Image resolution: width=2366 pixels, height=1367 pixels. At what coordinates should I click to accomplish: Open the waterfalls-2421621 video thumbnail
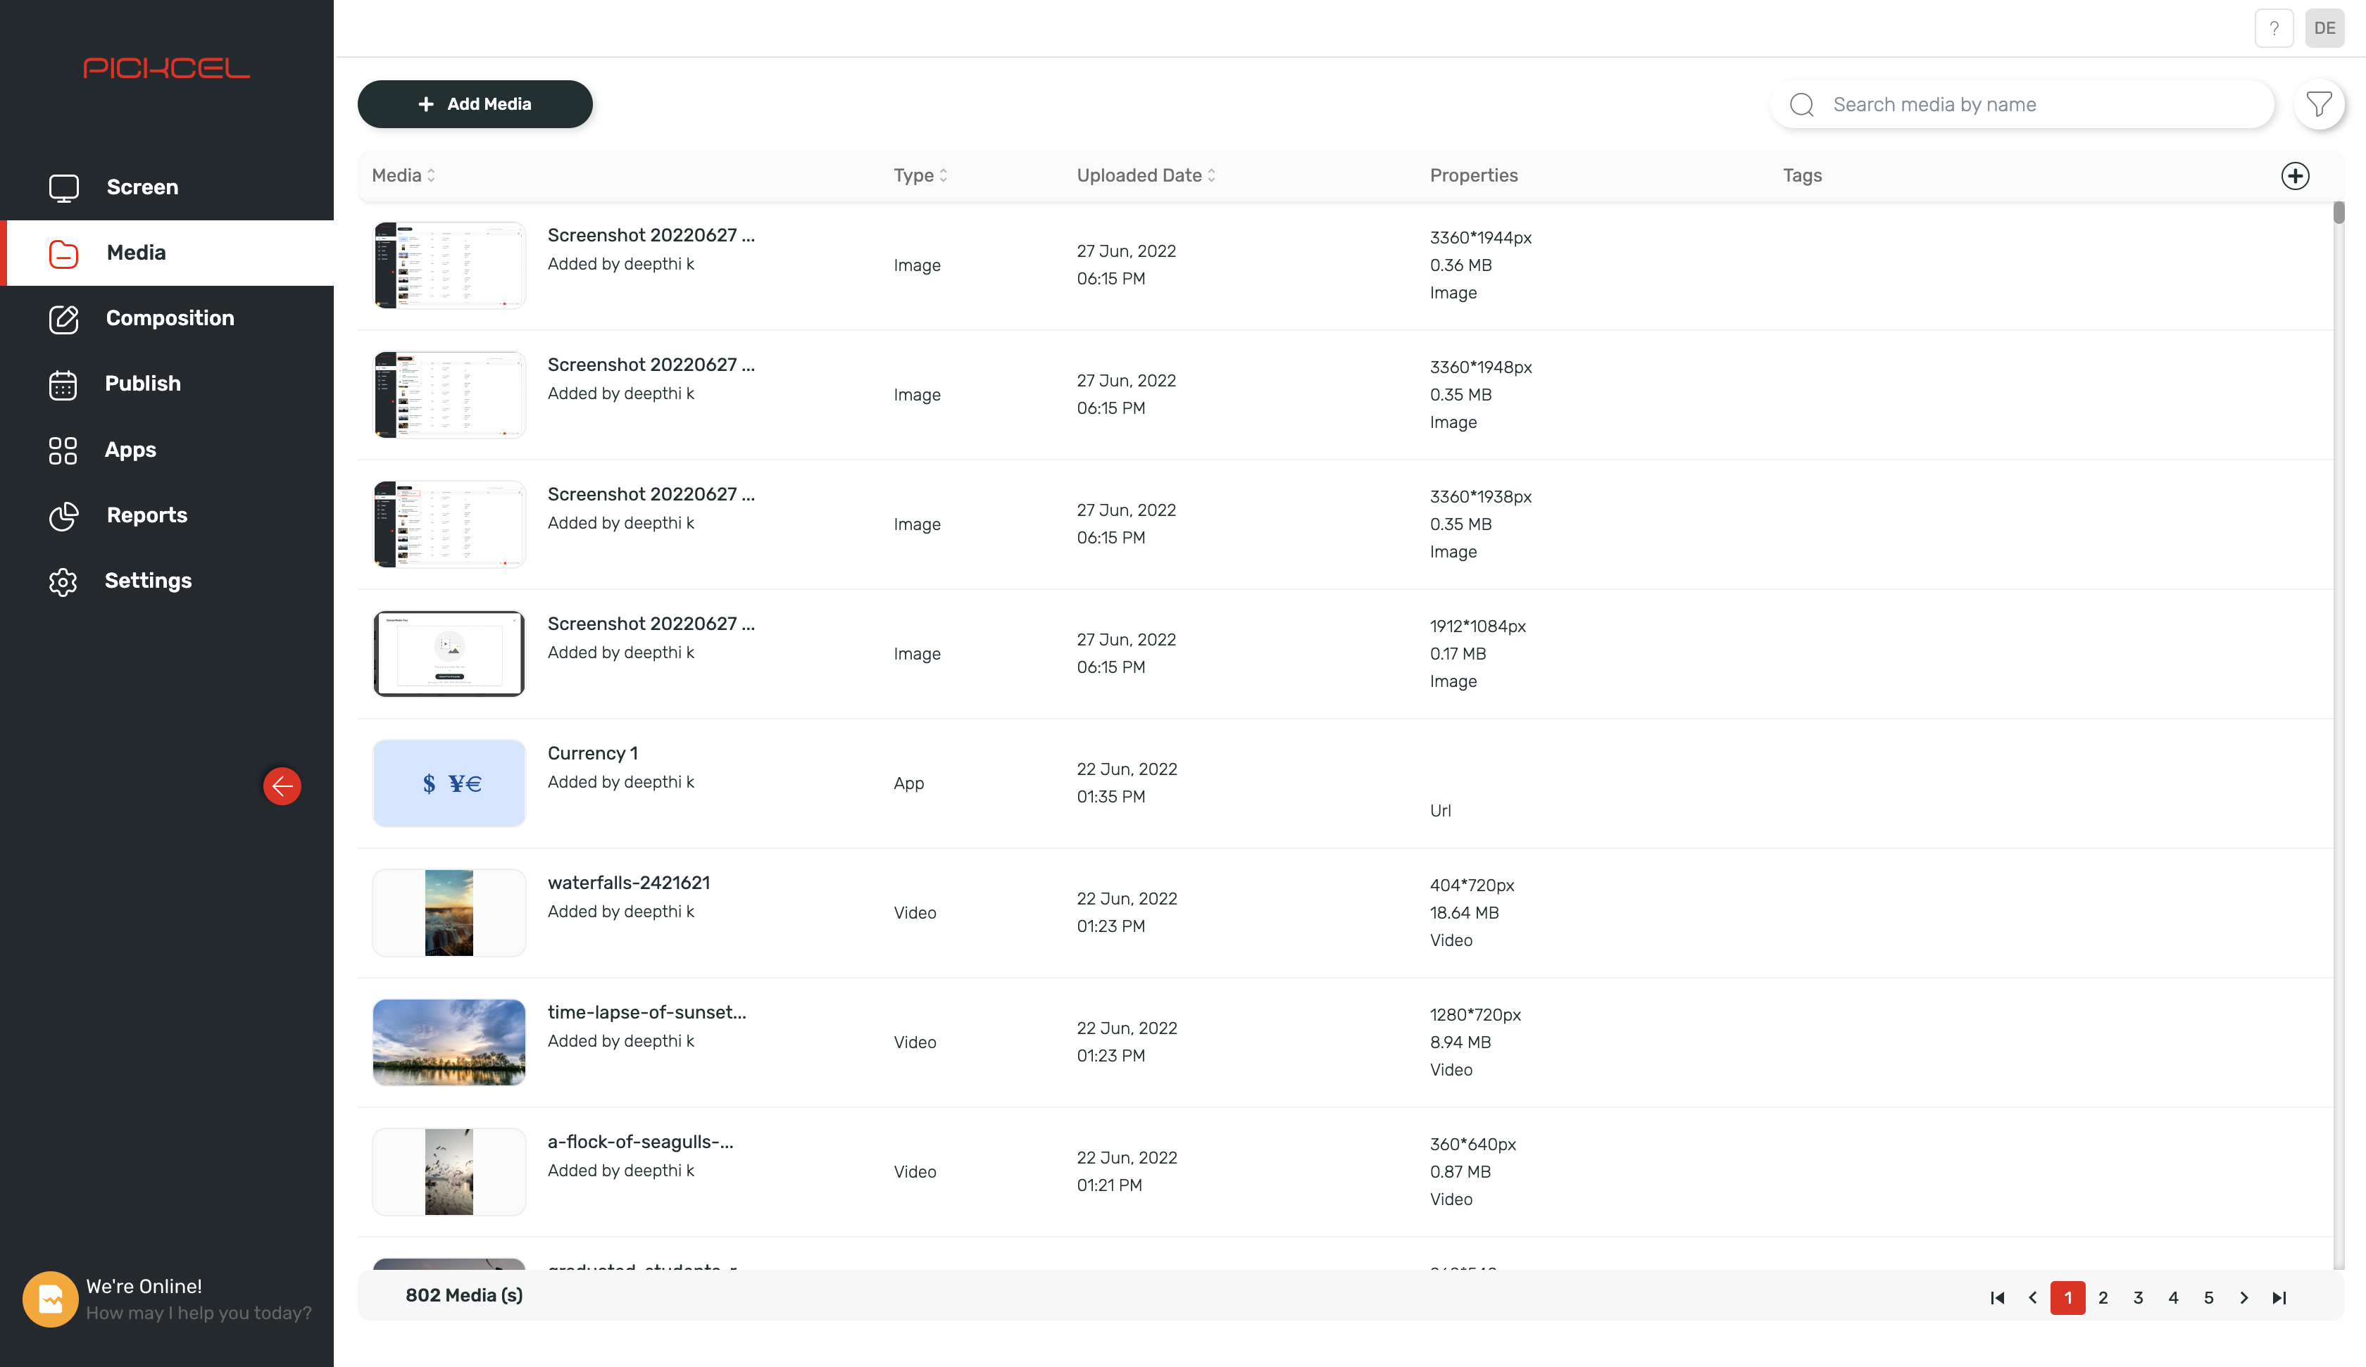pos(449,912)
